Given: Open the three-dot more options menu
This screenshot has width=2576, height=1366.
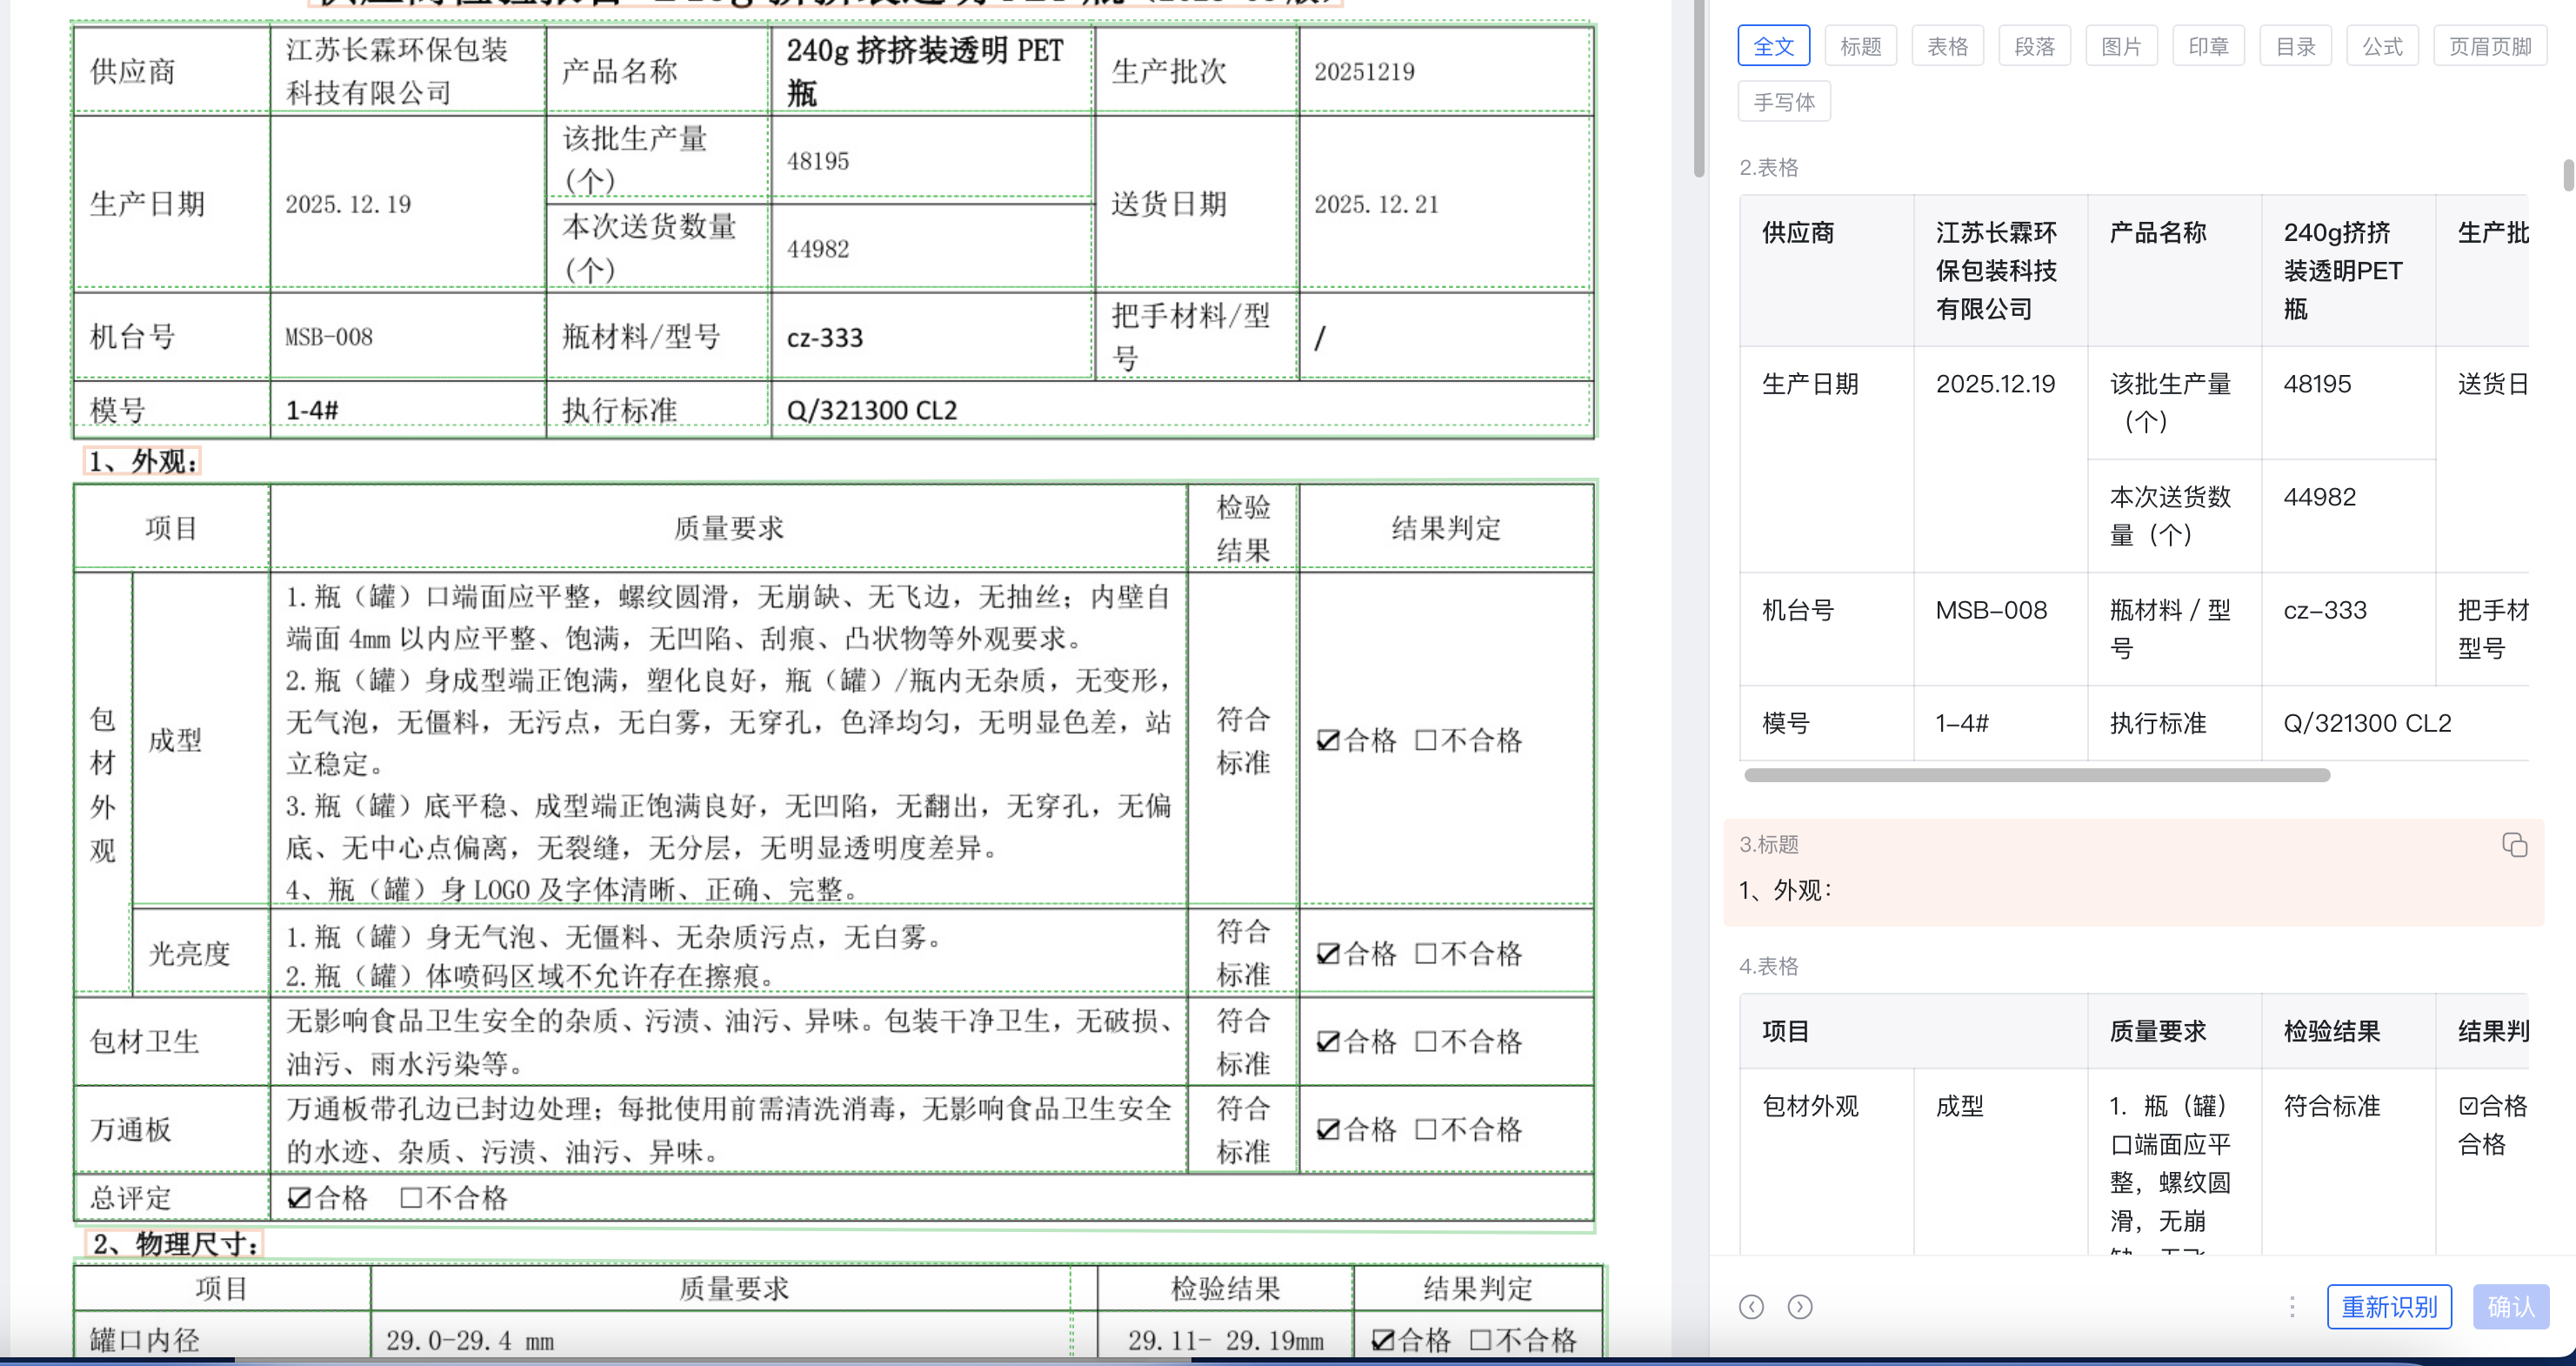Looking at the screenshot, I should pos(2292,1307).
